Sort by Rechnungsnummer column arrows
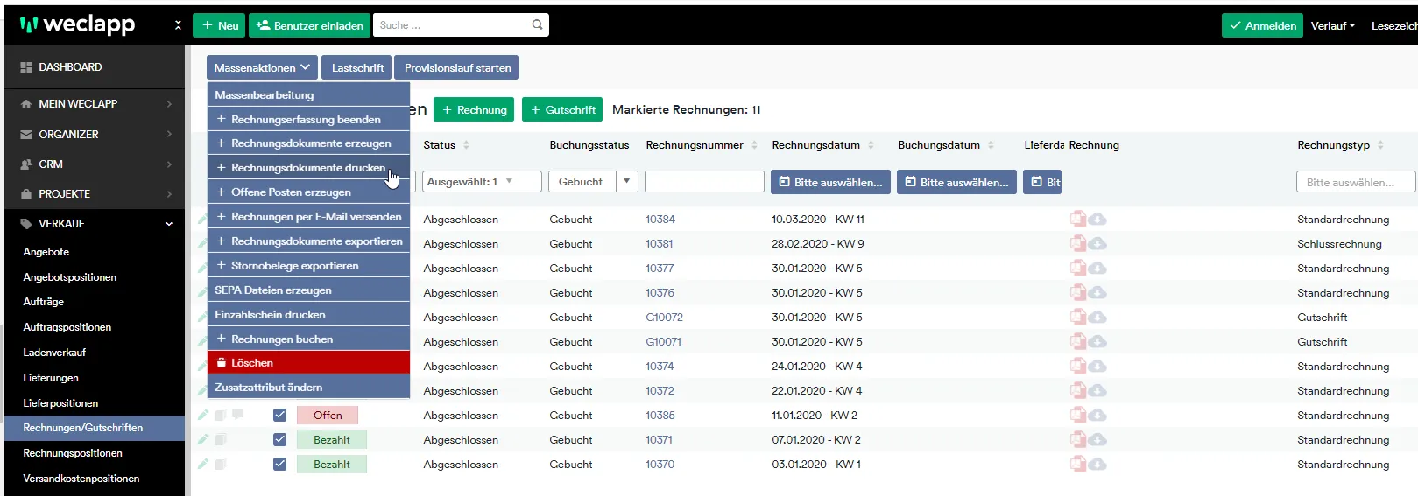The width and height of the screenshot is (1418, 496). pos(754,145)
